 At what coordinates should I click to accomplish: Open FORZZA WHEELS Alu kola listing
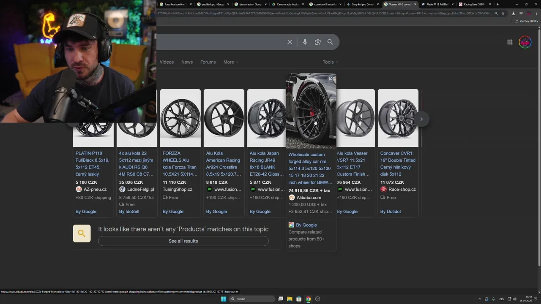click(180, 164)
